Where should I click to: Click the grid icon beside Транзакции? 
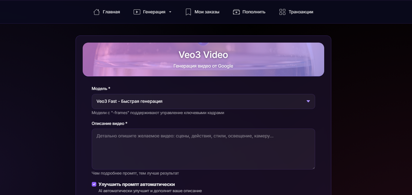282,12
